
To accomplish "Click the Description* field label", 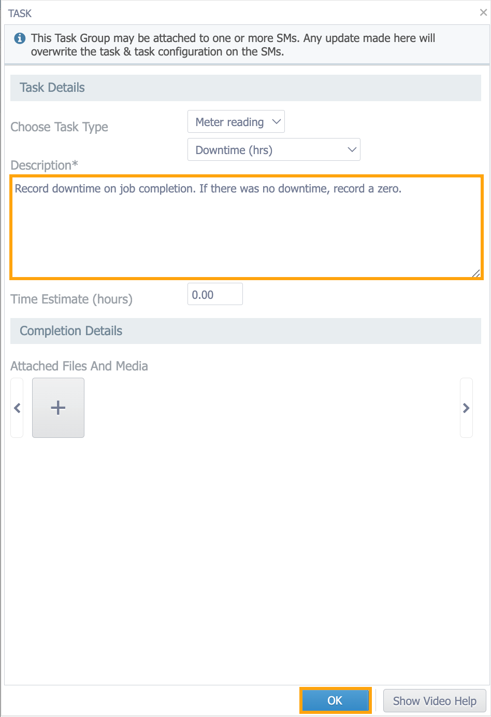I will click(45, 166).
